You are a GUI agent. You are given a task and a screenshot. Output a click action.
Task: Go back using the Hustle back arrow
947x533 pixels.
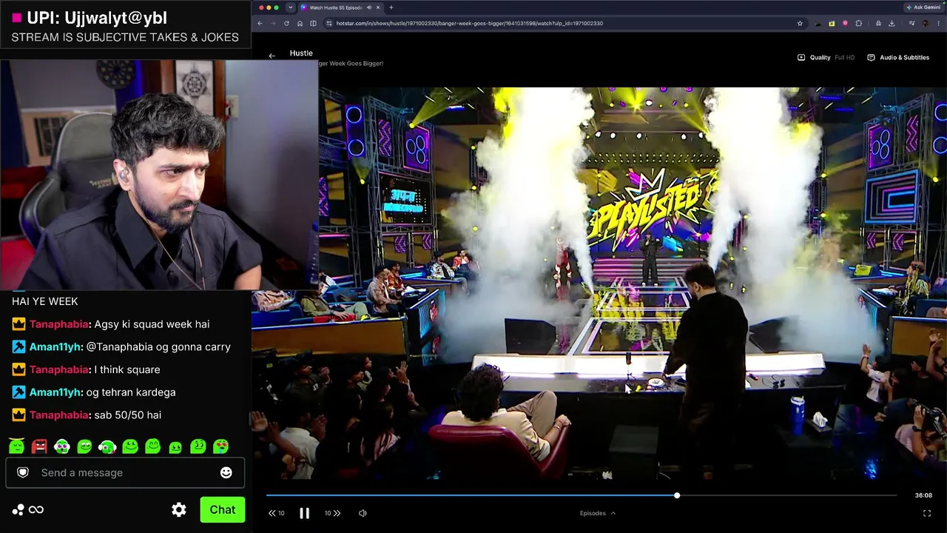[x=272, y=56]
